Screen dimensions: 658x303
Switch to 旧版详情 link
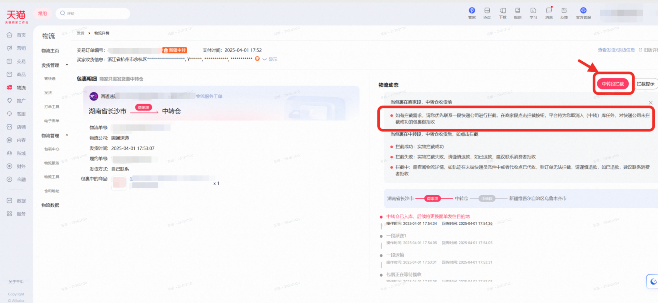coord(649,50)
